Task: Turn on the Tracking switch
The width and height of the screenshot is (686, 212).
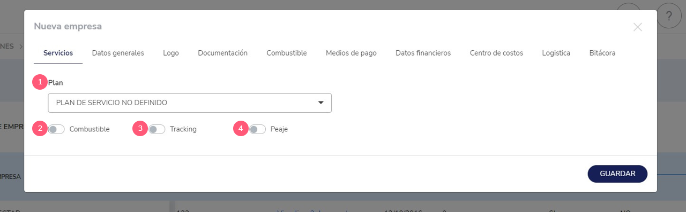Action: tap(156, 129)
